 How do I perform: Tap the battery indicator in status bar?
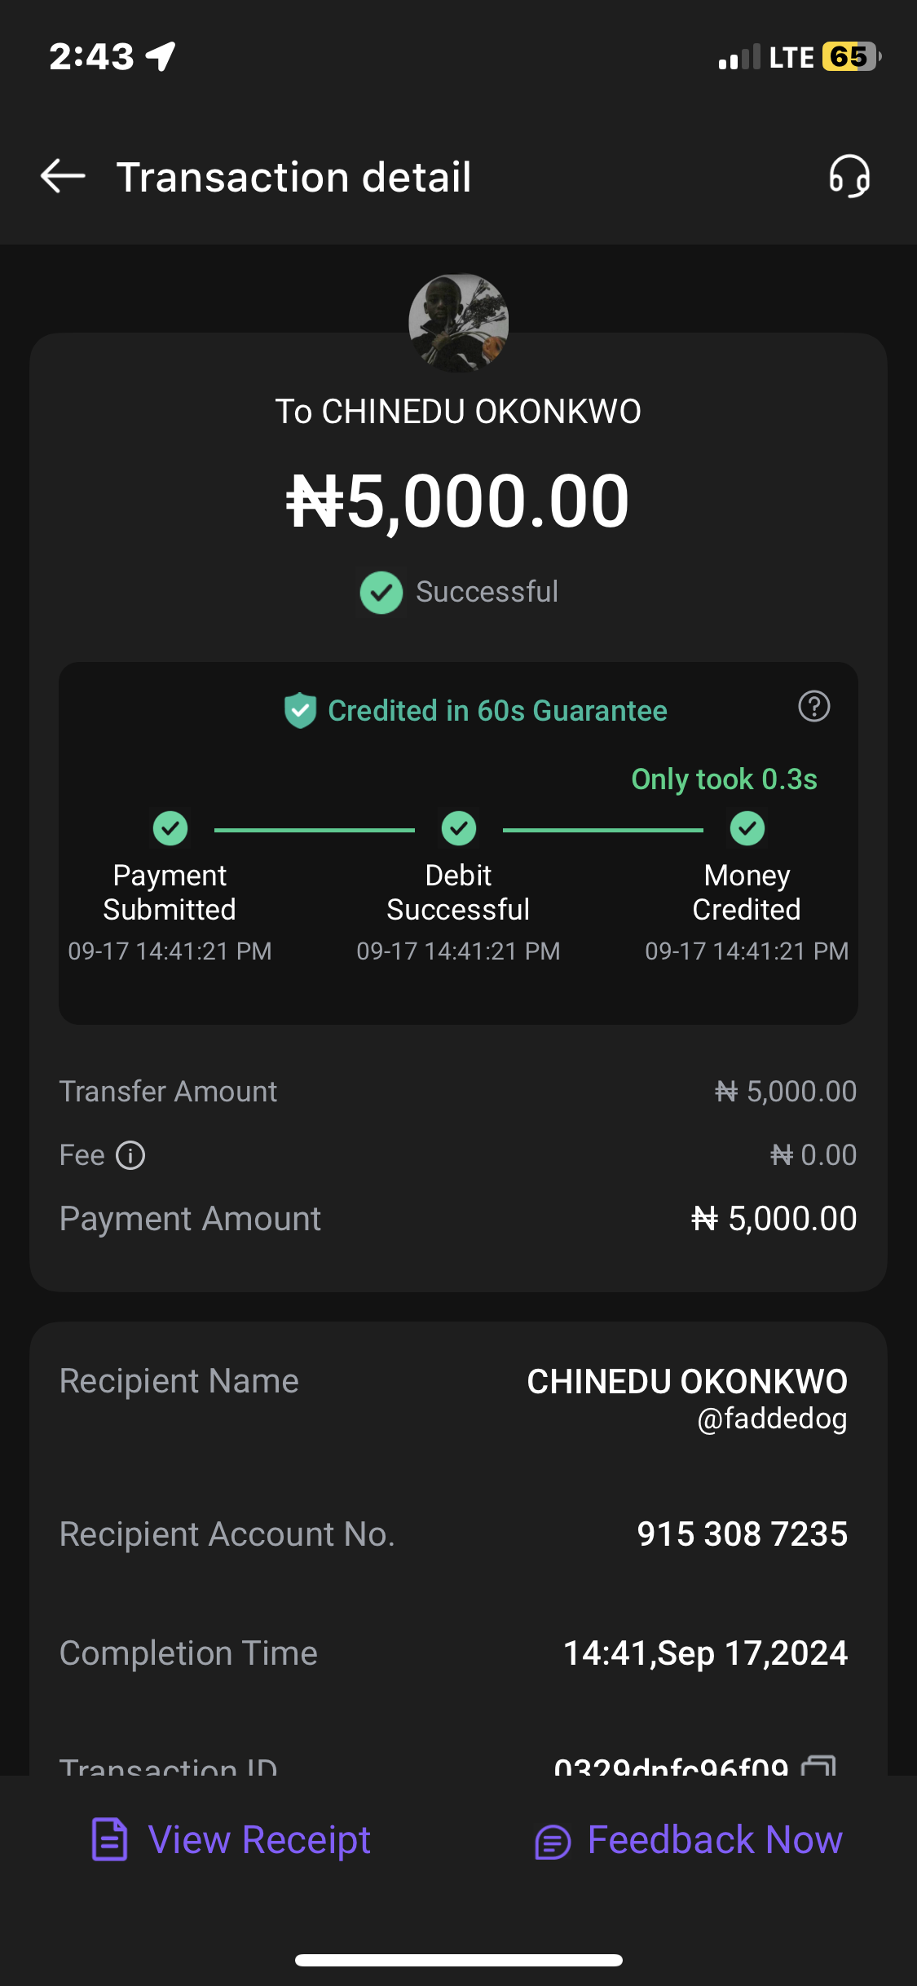(851, 57)
